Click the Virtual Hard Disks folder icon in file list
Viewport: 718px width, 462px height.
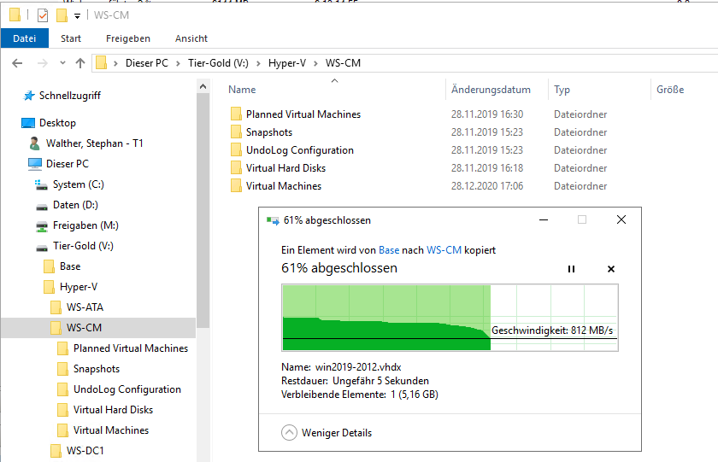point(236,168)
